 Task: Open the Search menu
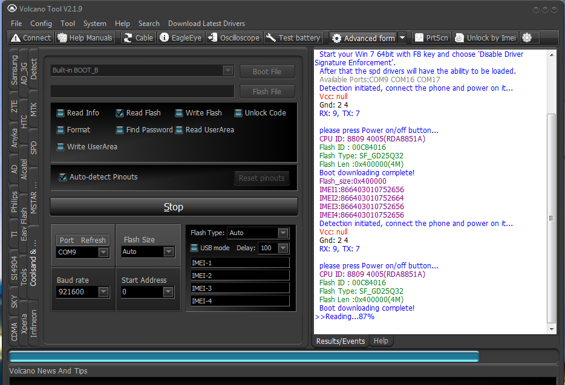coord(149,24)
